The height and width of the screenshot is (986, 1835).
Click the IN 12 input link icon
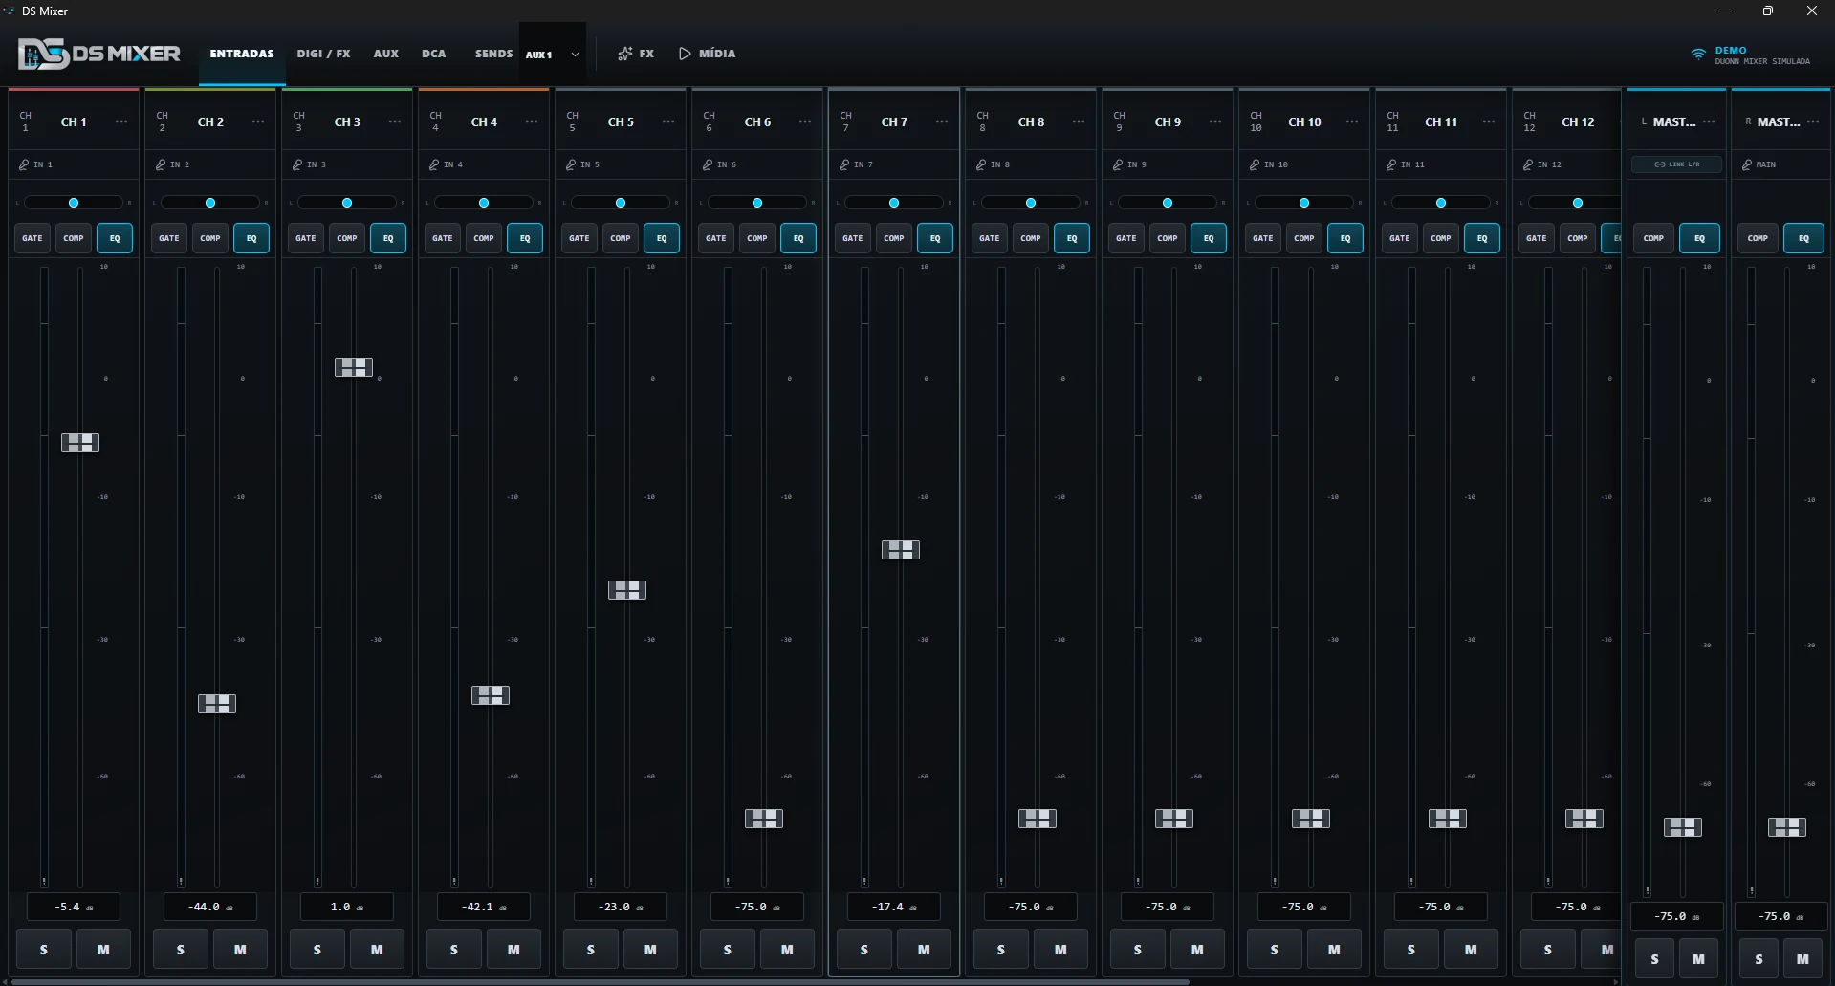click(1528, 164)
